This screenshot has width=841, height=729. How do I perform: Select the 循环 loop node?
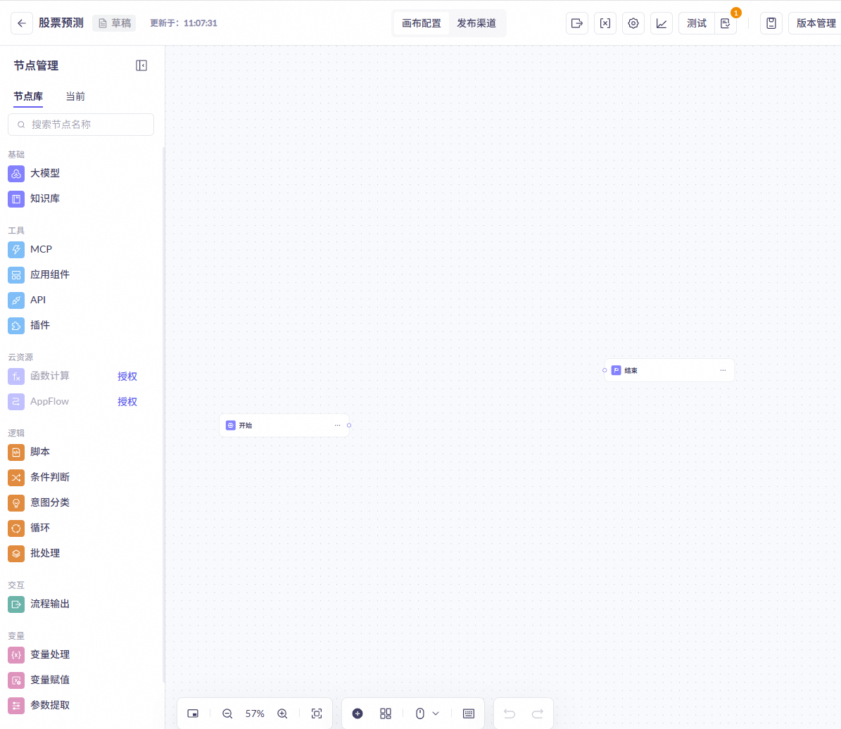coord(29,528)
